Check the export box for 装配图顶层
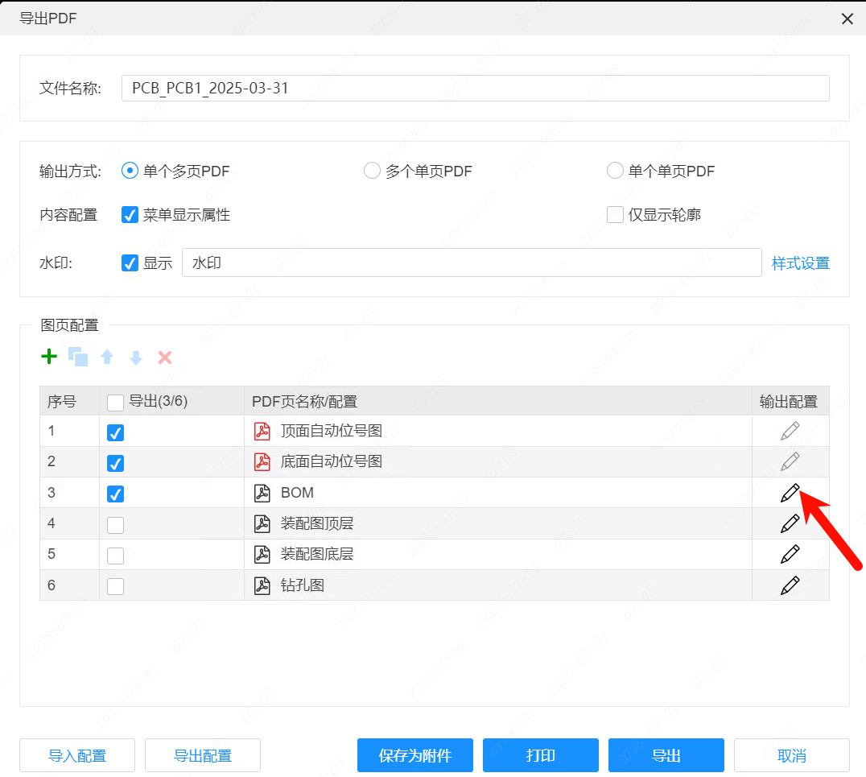This screenshot has height=777, width=866. 115,523
